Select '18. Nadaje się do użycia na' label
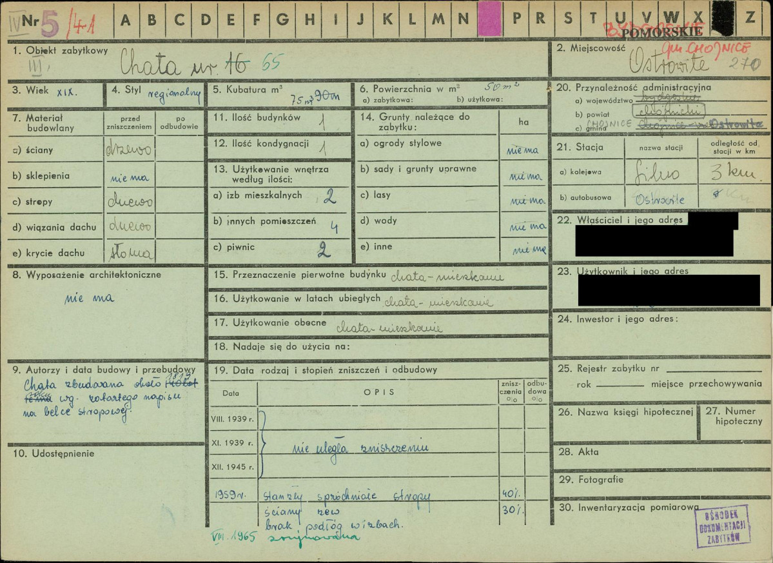This screenshot has width=773, height=563. tap(282, 346)
